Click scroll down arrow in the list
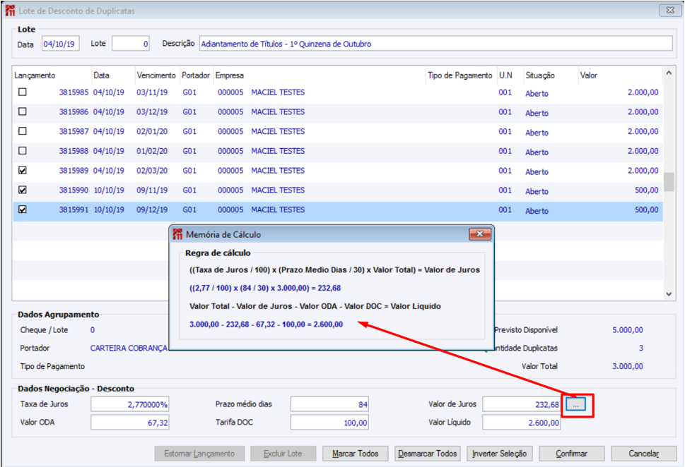The image size is (685, 467). tap(669, 294)
